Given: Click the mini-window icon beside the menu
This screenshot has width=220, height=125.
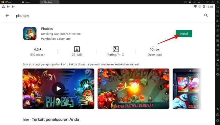Looking at the screenshot, I should pyautogui.click(x=199, y=2).
